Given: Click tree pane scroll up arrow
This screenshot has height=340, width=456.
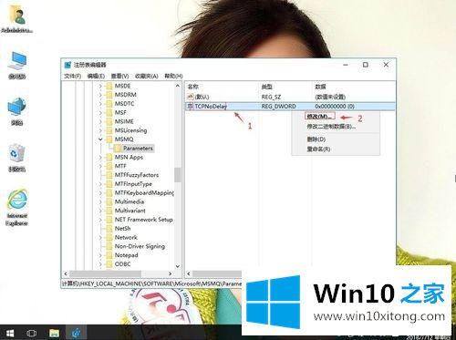Looking at the screenshot, I should [x=178, y=86].
